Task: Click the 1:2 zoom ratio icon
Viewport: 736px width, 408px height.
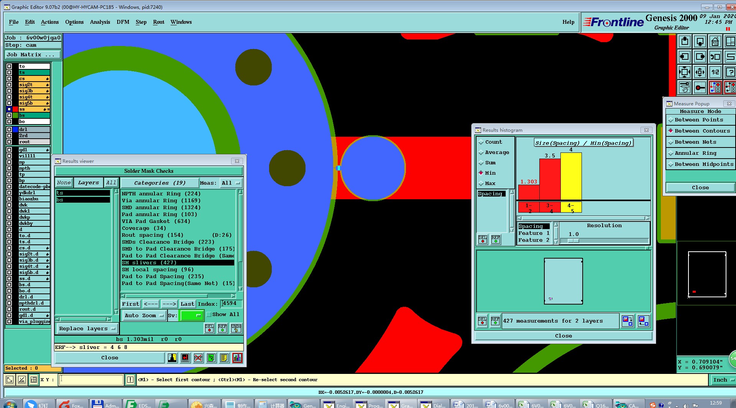Action: [x=715, y=72]
